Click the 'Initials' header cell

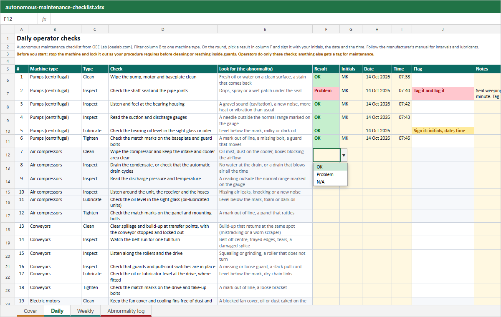[351, 69]
